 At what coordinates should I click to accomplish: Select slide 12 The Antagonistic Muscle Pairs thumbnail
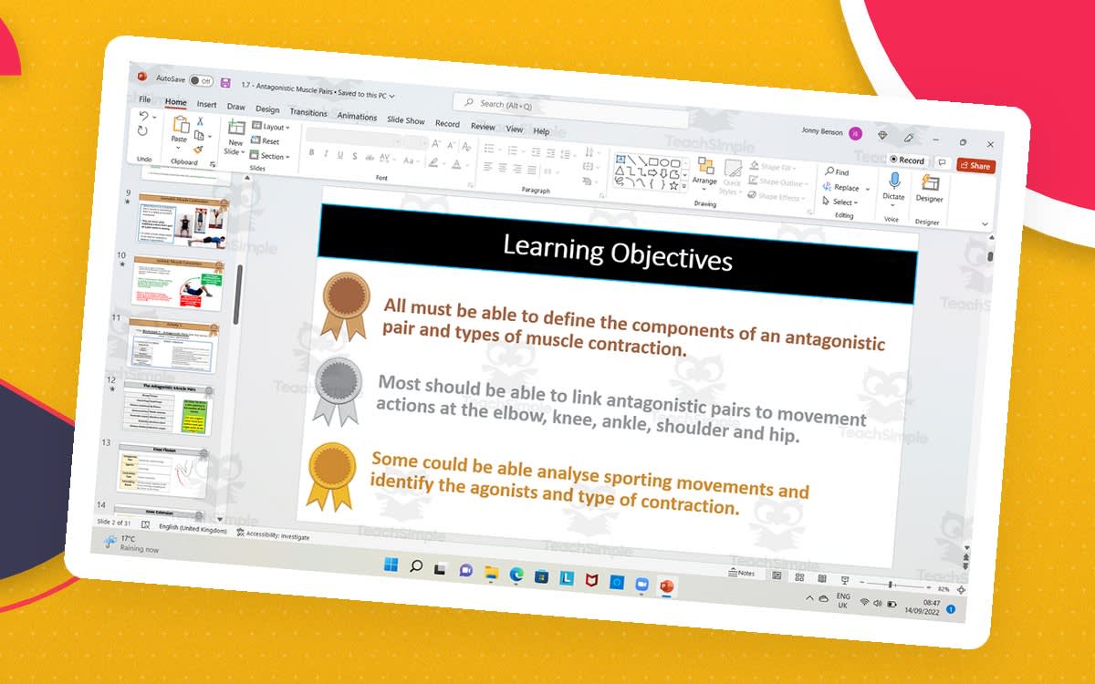[170, 408]
